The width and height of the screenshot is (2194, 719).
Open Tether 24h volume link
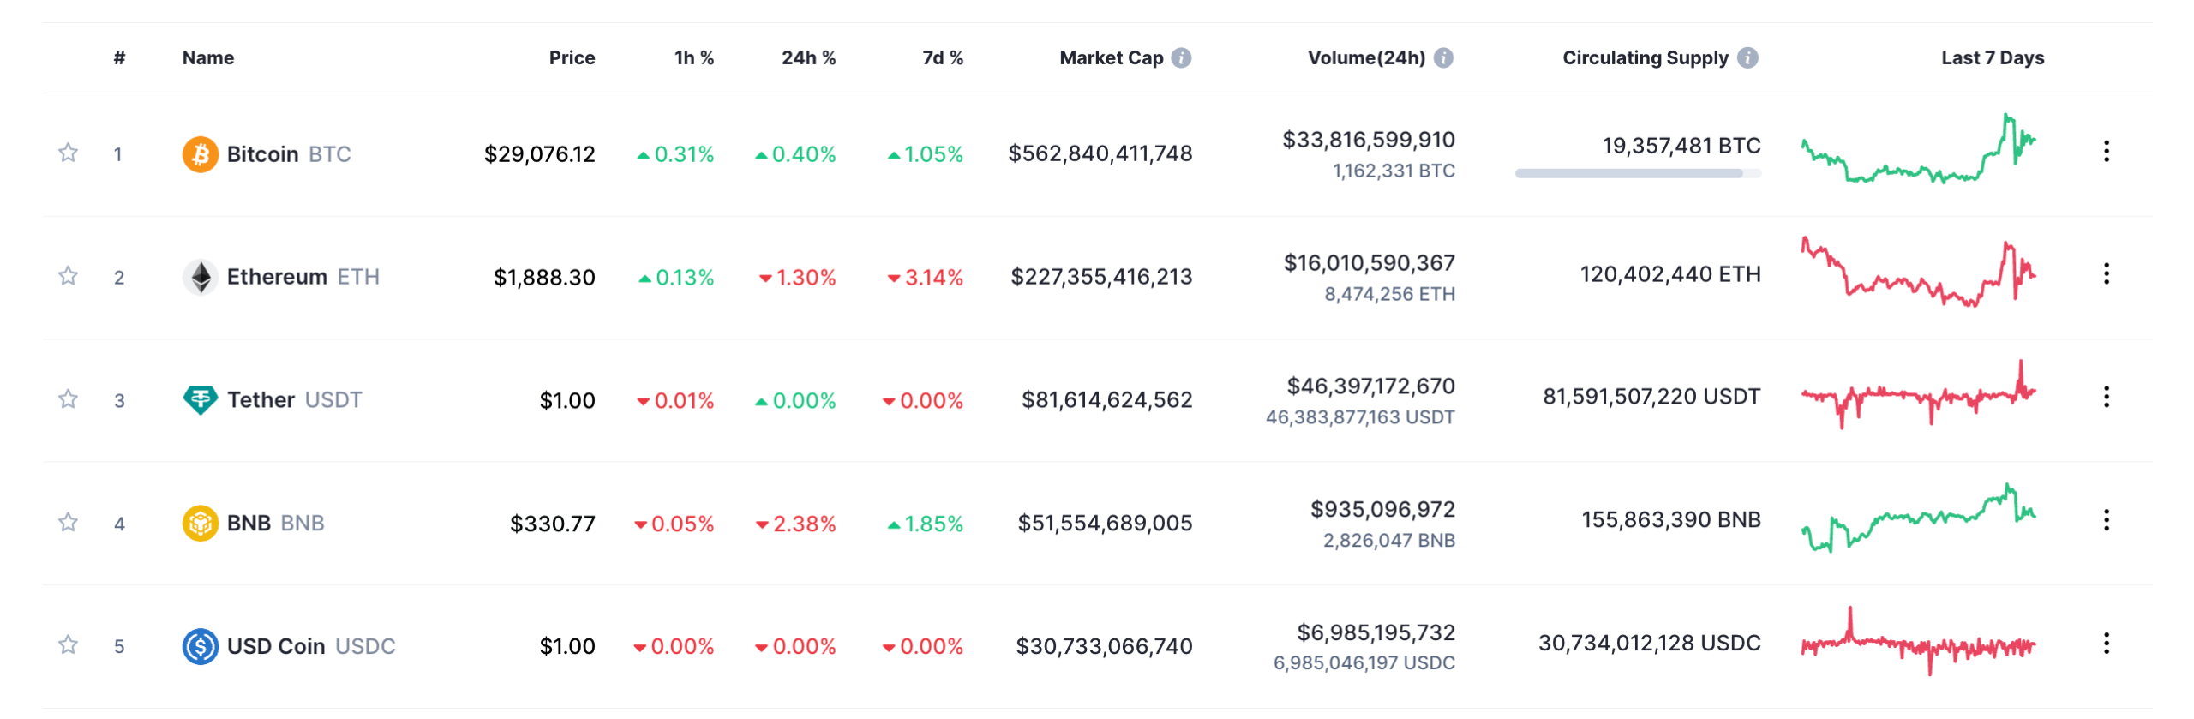[1370, 386]
